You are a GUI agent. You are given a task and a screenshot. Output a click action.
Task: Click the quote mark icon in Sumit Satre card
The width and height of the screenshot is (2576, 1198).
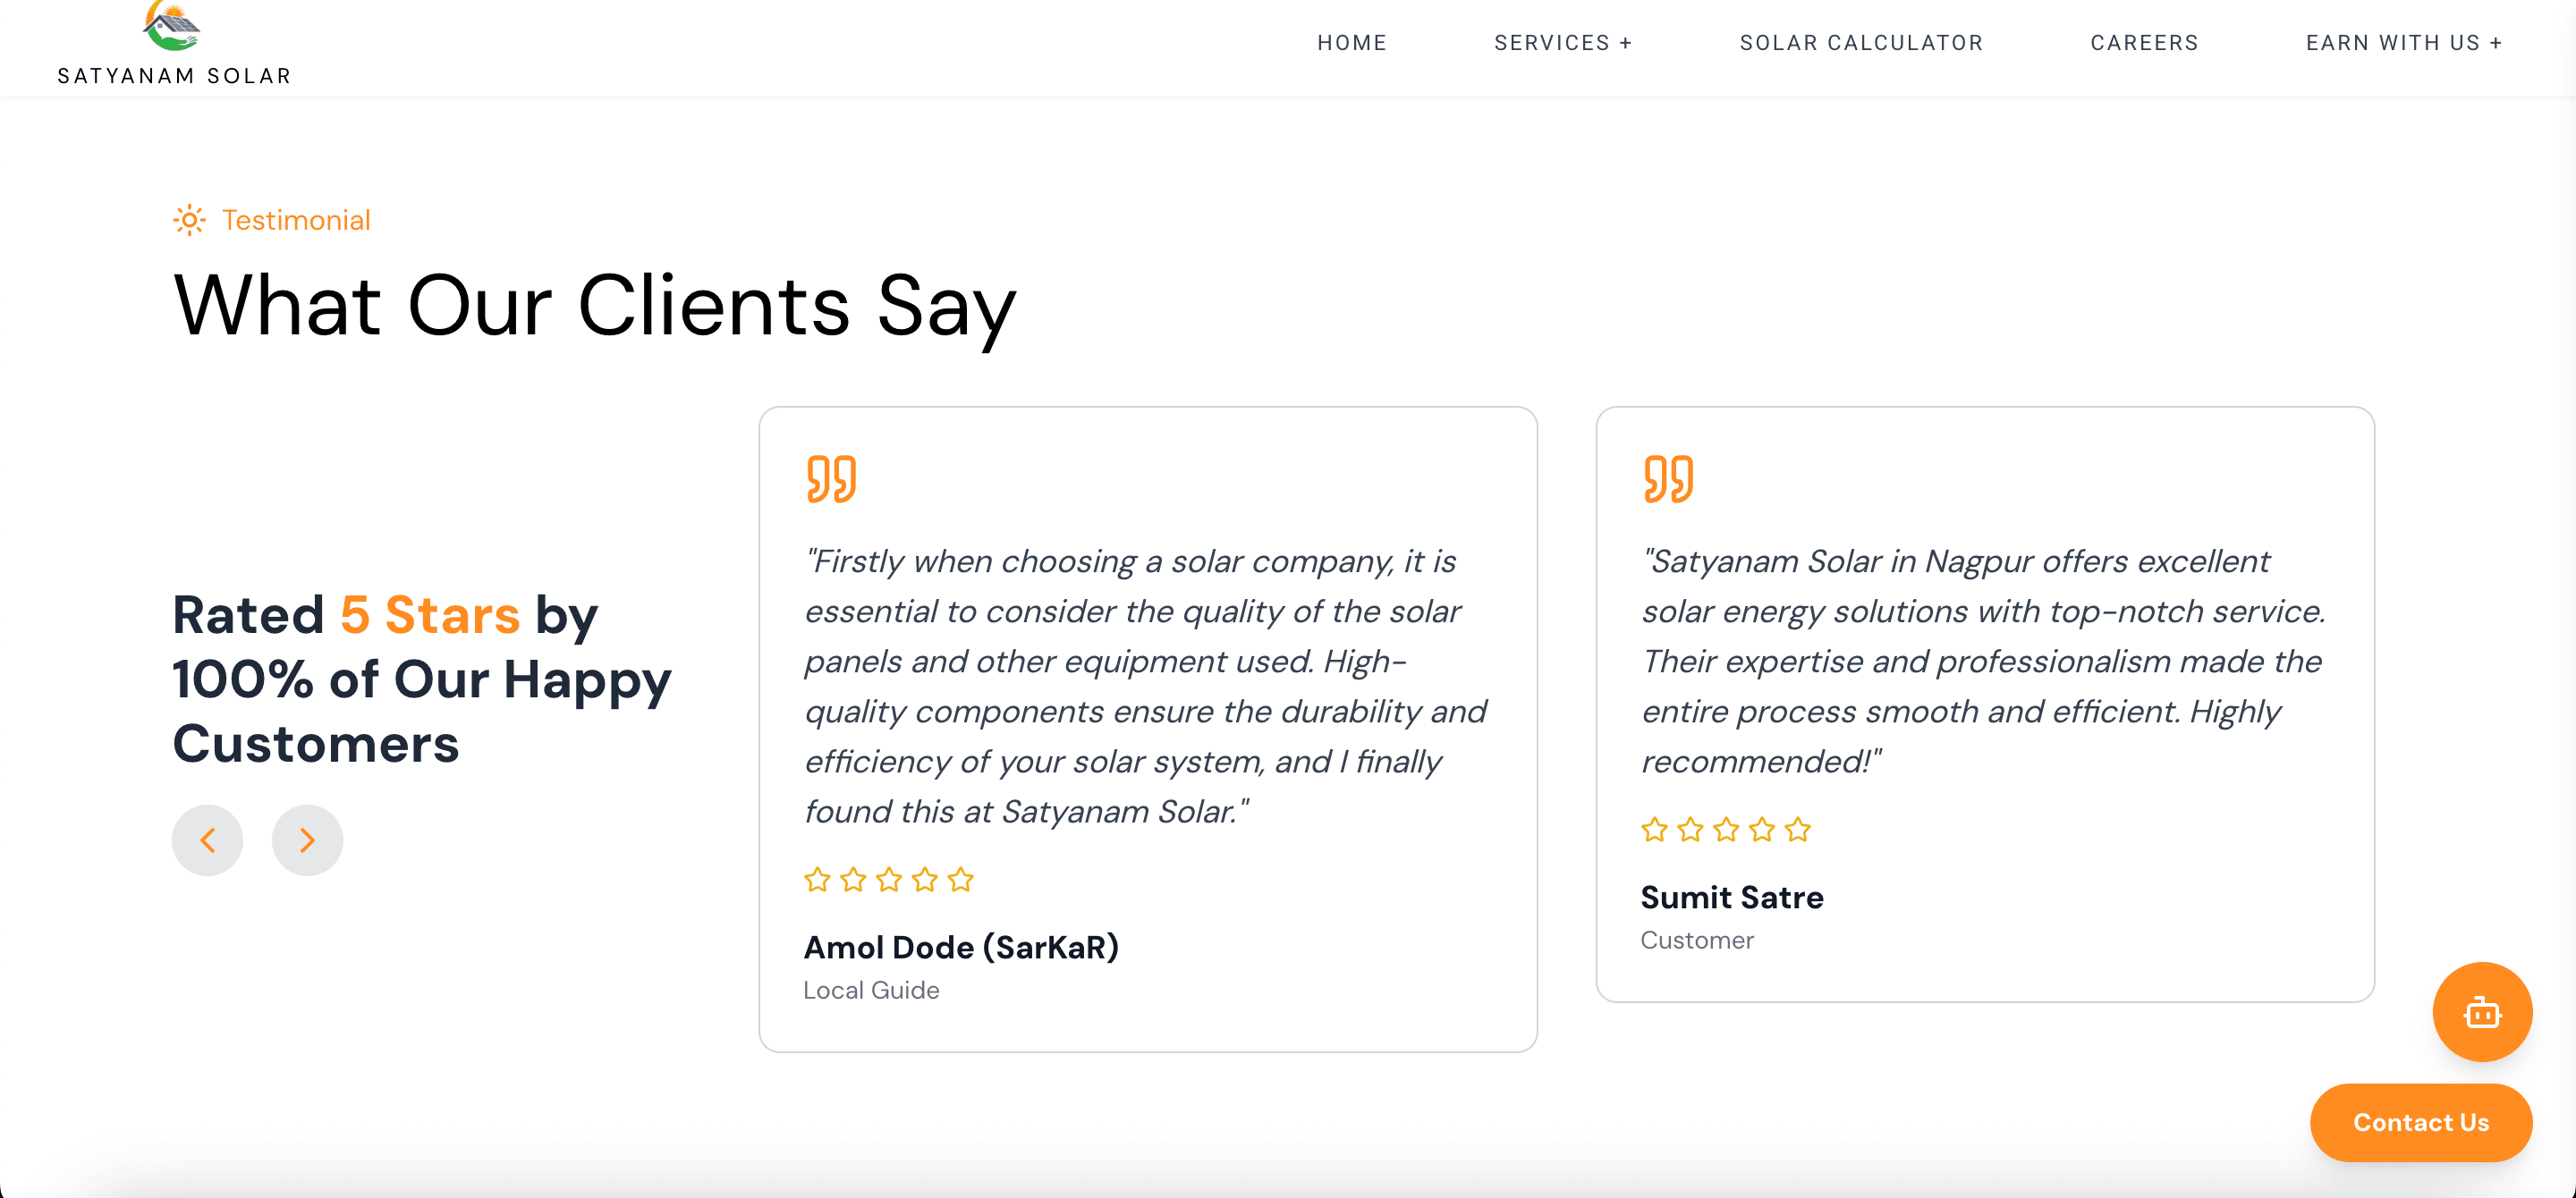[1668, 478]
